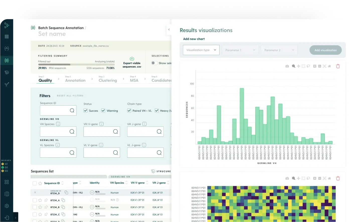The image size is (354, 222).
Task: Expand the Parameter 1 dropdown
Action: coord(240,50)
